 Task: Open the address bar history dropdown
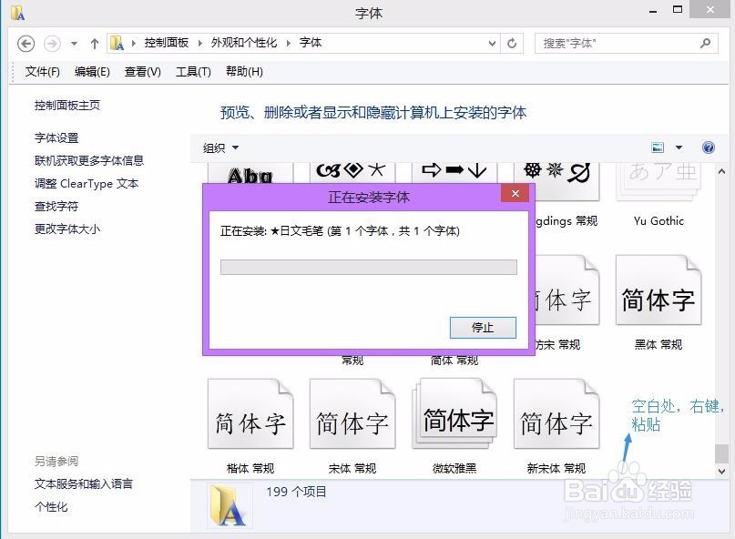pos(492,44)
